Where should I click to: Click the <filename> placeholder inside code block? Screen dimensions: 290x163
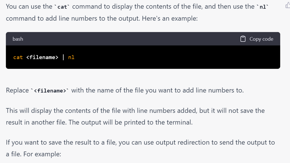point(42,57)
